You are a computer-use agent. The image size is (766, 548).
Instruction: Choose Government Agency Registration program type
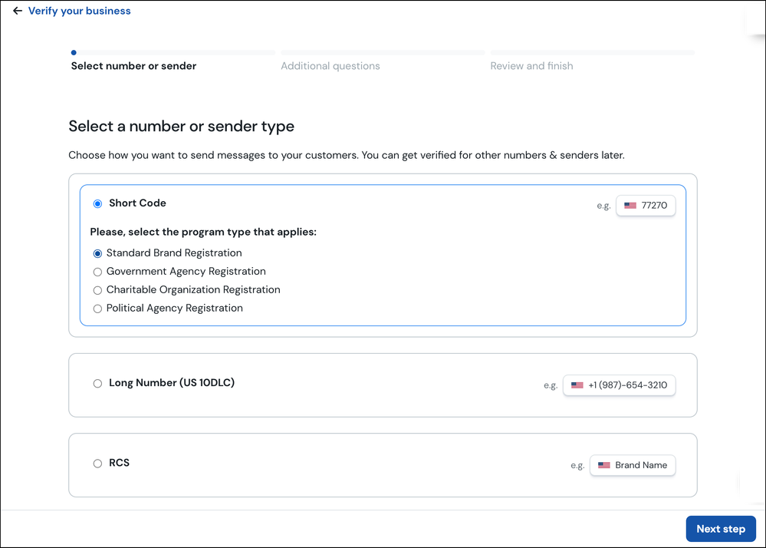(97, 272)
